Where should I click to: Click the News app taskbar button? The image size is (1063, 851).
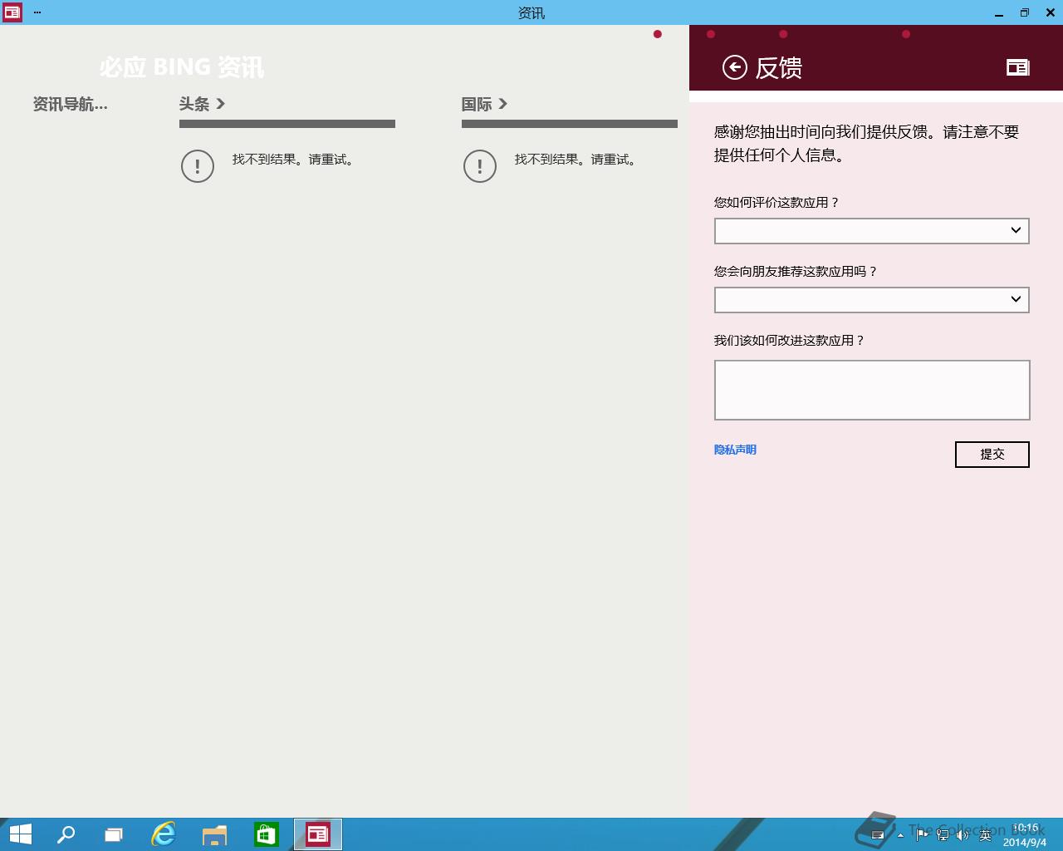(x=318, y=834)
